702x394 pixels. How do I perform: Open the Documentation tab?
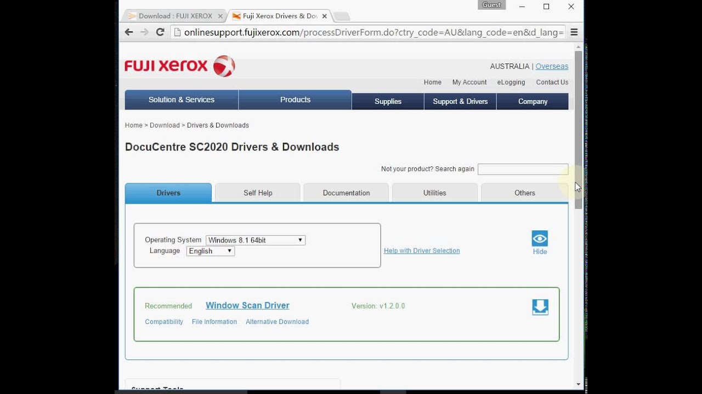point(346,193)
